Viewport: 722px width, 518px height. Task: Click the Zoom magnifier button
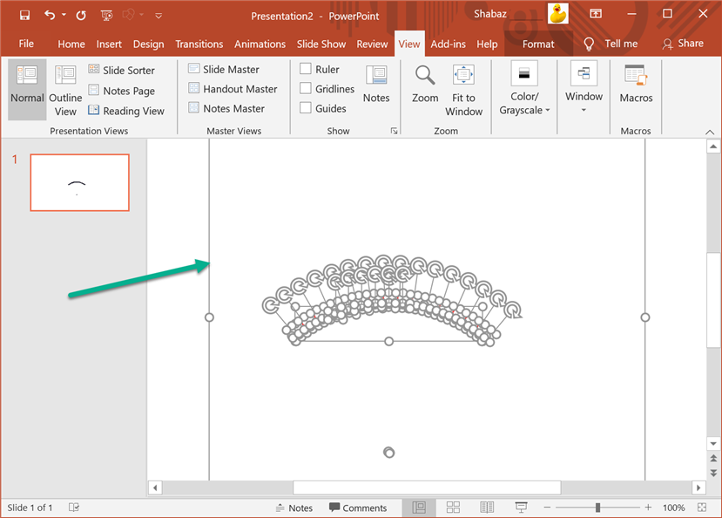tap(425, 85)
